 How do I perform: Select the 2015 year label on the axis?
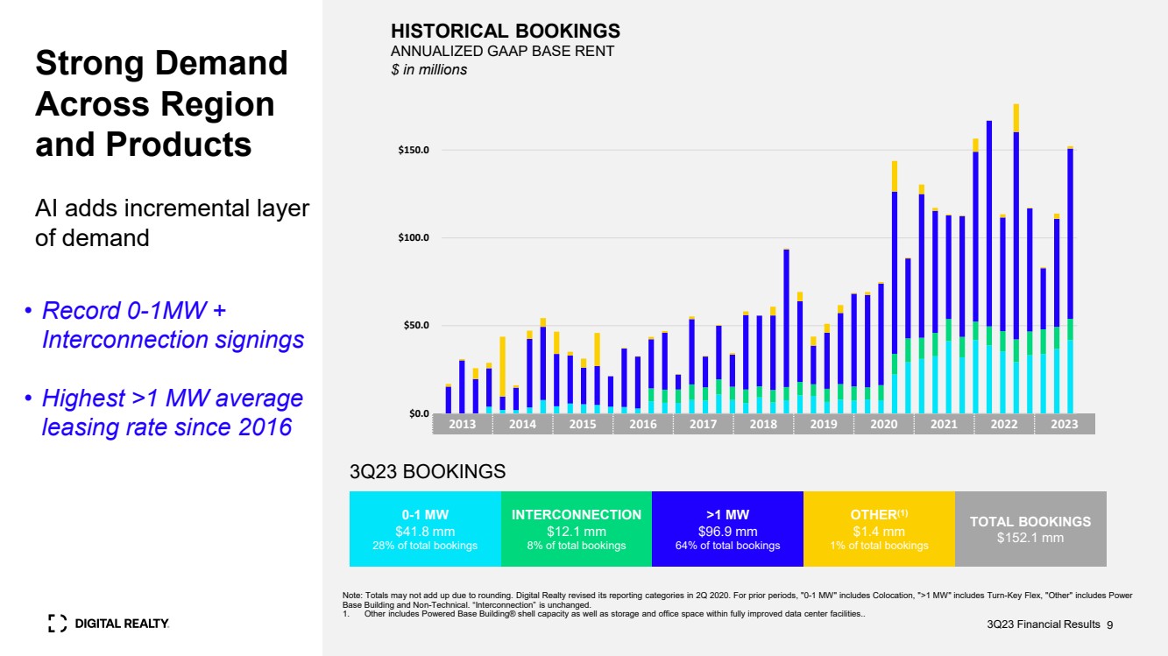pyautogui.click(x=583, y=424)
